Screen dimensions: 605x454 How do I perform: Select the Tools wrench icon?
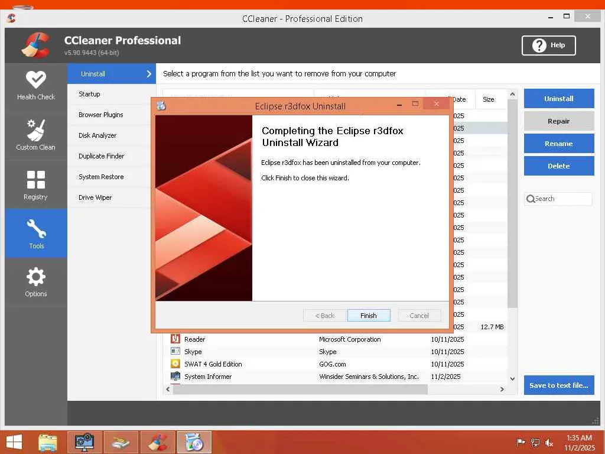pos(36,228)
